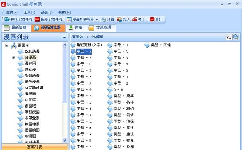Screen dimensions: 242x150
Task: Select QQ漫画 in the site tree
Action: coord(30,136)
